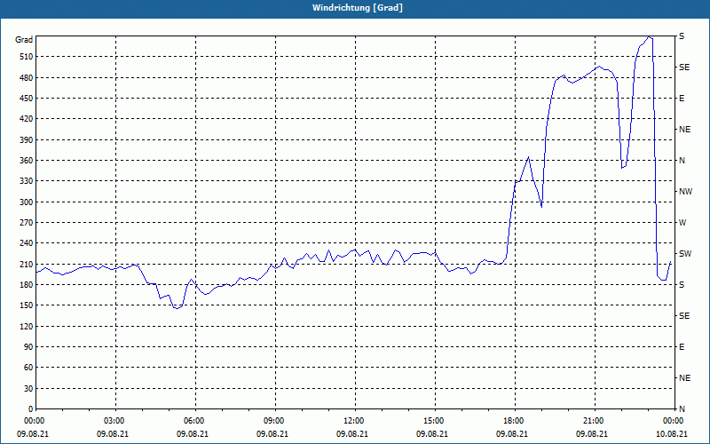Click the NE compass label beside 405 level
This screenshot has width=710, height=444.
click(685, 130)
